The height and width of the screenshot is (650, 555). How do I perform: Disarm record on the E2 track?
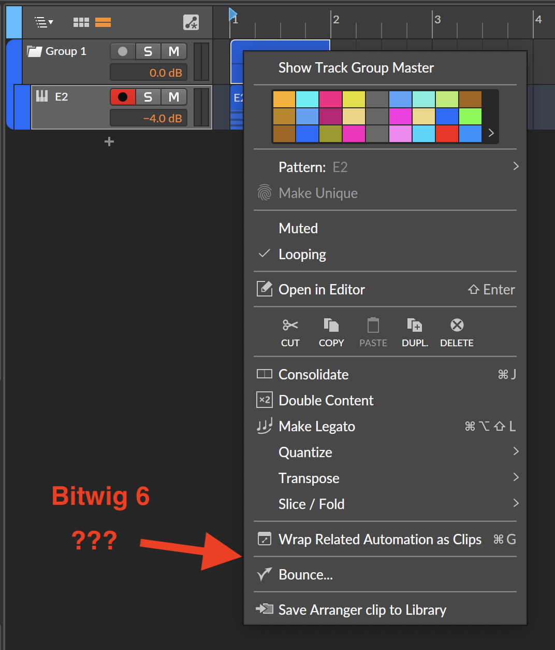click(x=123, y=97)
